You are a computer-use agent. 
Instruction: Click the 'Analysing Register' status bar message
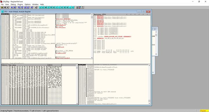coord(29,111)
